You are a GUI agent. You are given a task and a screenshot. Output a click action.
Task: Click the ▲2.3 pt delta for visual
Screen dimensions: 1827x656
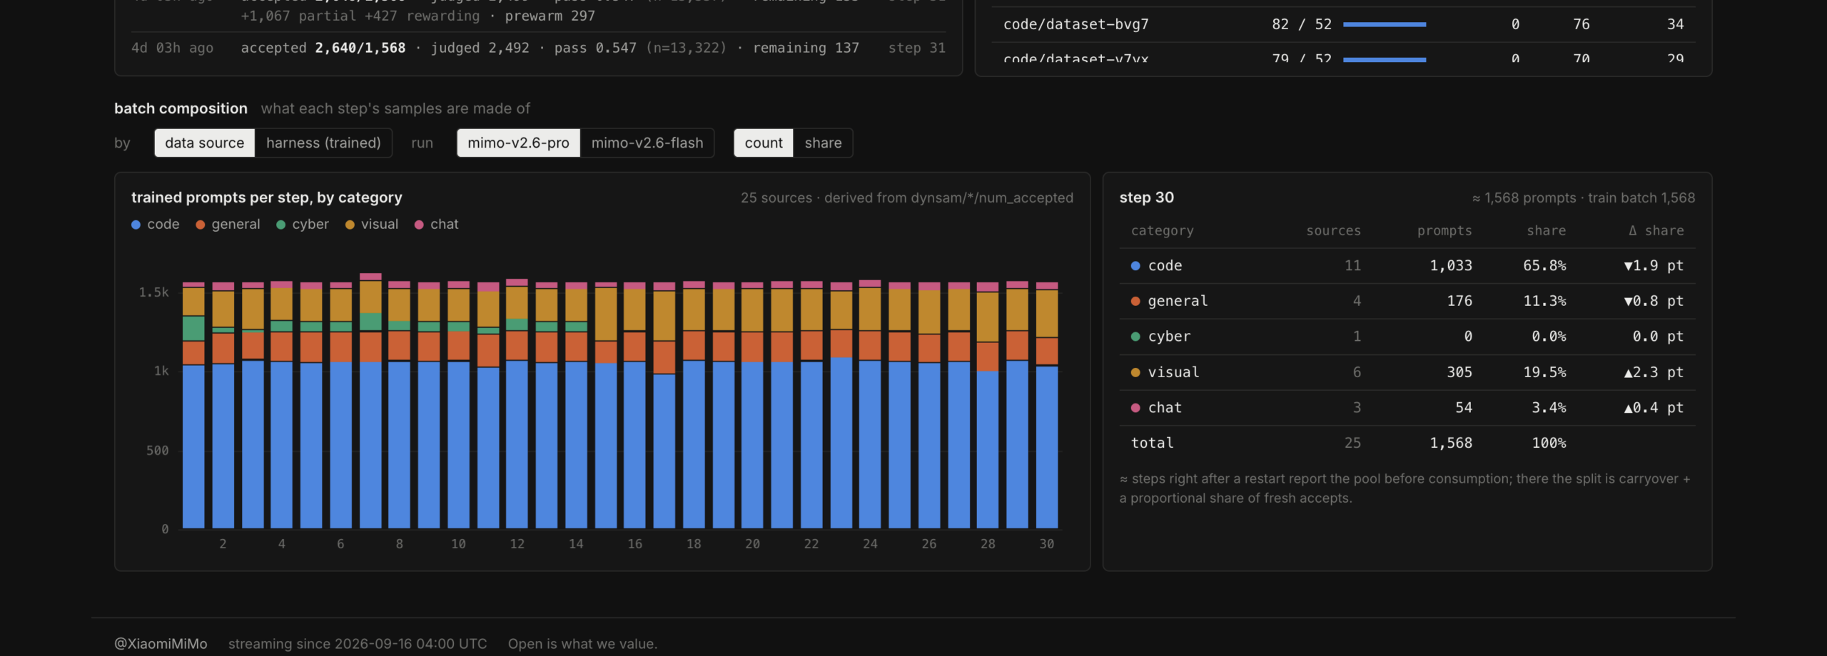coord(1654,372)
